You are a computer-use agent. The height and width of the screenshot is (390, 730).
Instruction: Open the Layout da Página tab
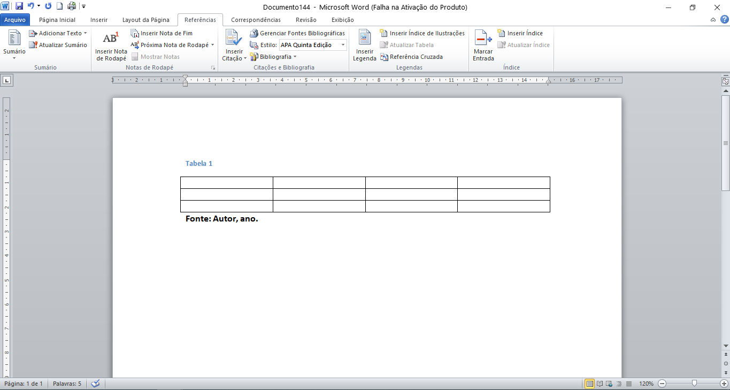point(146,20)
